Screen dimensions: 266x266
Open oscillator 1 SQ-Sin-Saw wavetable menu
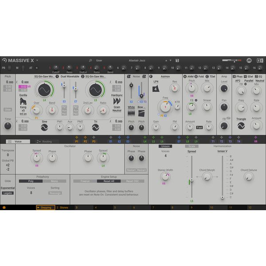point(44,77)
